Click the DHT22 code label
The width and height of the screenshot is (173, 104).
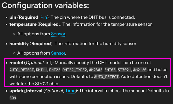(x=55, y=70)
